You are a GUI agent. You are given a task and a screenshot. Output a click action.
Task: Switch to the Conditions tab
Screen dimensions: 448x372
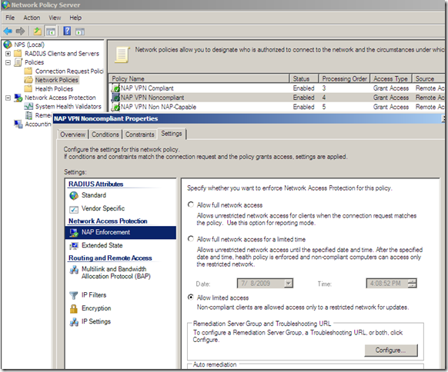pos(105,135)
